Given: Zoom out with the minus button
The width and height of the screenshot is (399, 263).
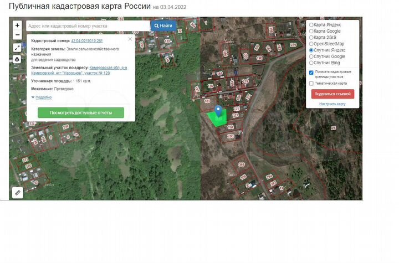Looking at the screenshot, I should click(x=18, y=34).
